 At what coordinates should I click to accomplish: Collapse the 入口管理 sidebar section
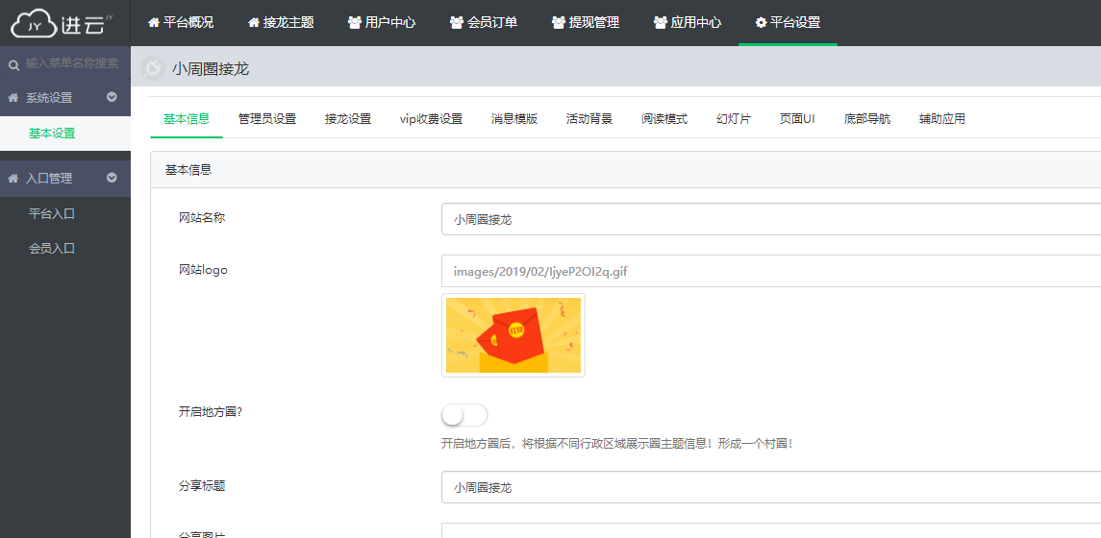click(x=112, y=178)
